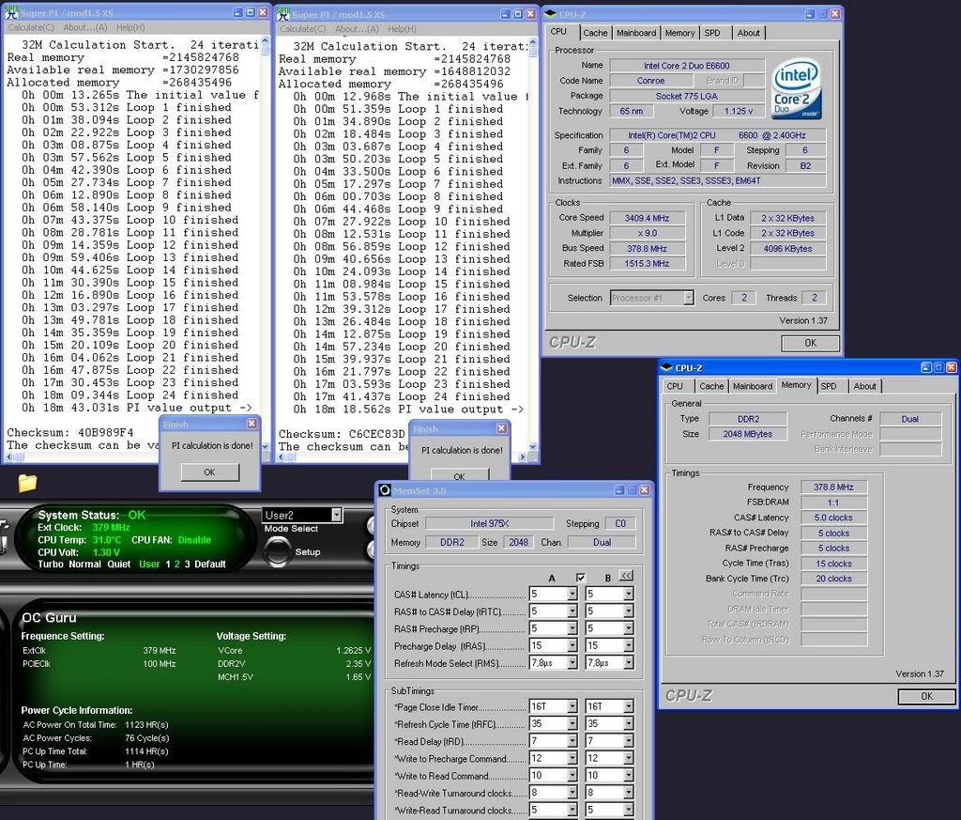Click OK in the CPU-Z Processor window
Viewport: 961px width, 820px height.
point(810,343)
